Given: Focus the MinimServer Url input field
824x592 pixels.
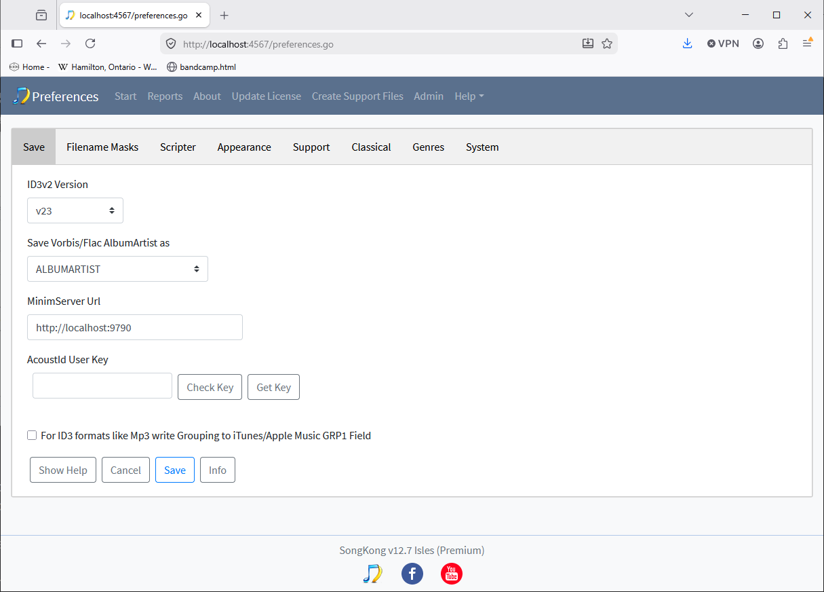Looking at the screenshot, I should pos(135,327).
